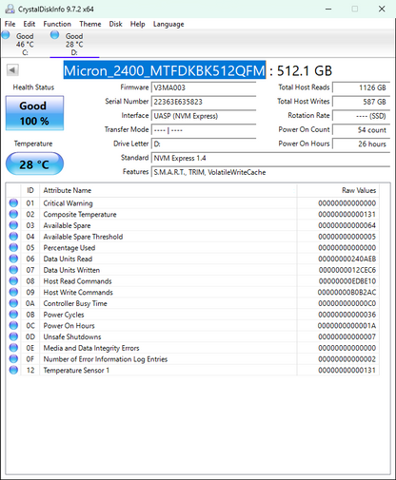Click status orb for Power Cycles row

[x=13, y=314]
